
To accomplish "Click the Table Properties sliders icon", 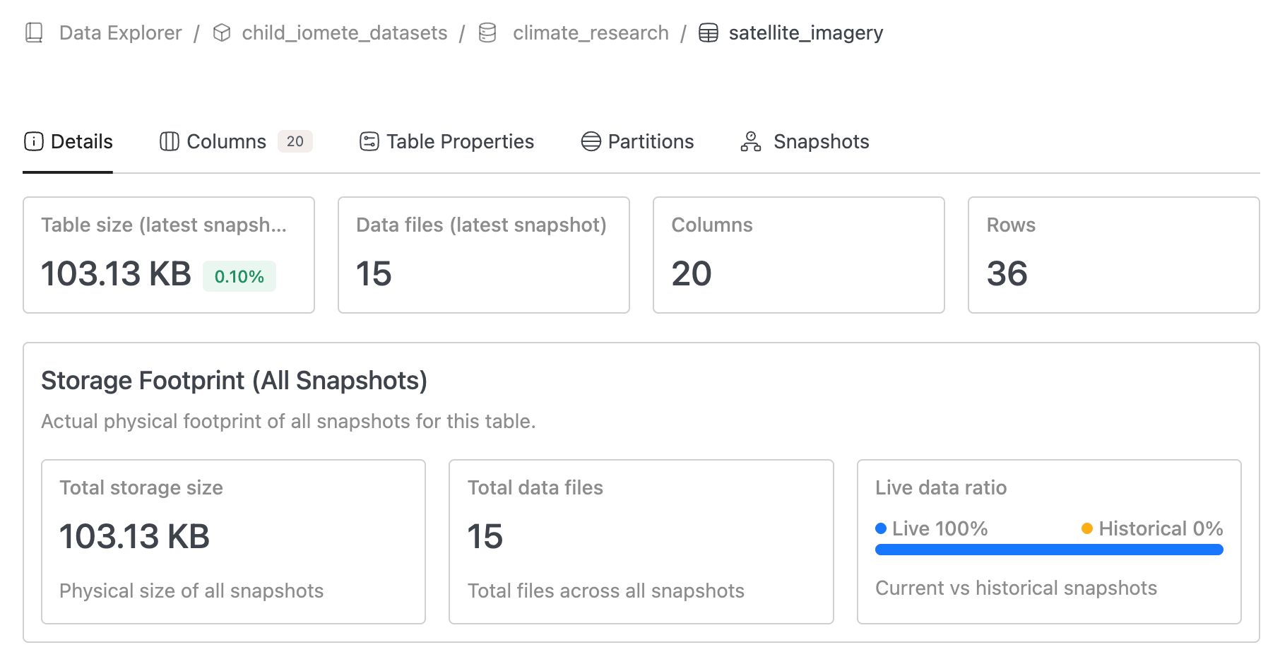I will click(368, 141).
